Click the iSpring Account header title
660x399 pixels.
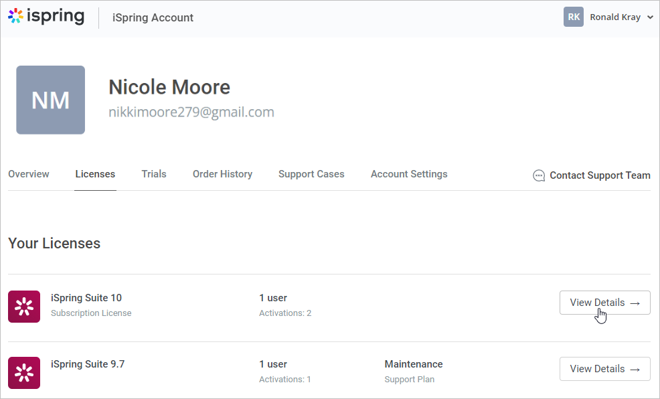(x=153, y=18)
